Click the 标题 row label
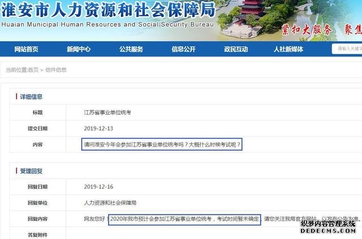The width and height of the screenshot is (362, 239). [38, 112]
